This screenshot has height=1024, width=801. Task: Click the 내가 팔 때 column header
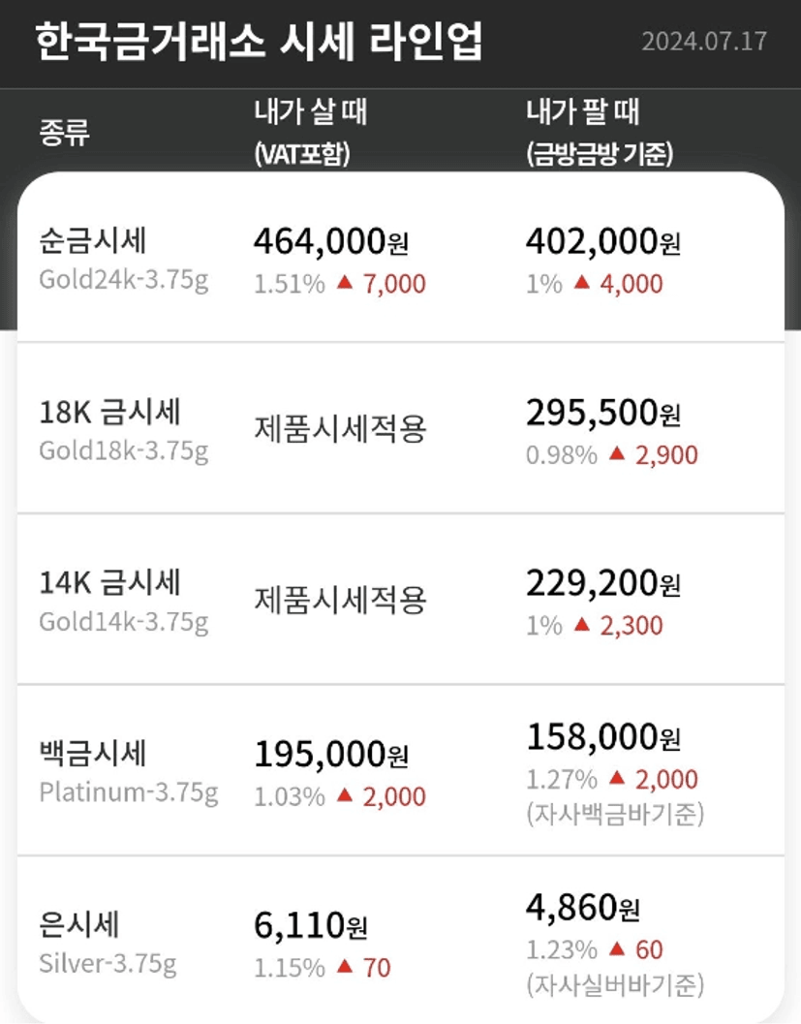(x=583, y=112)
